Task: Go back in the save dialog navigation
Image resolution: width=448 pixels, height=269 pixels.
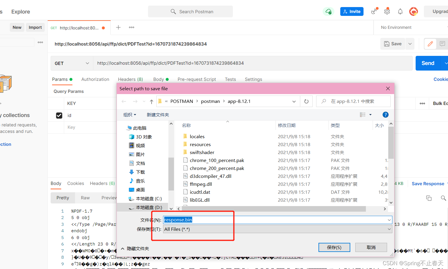Action: (x=124, y=101)
